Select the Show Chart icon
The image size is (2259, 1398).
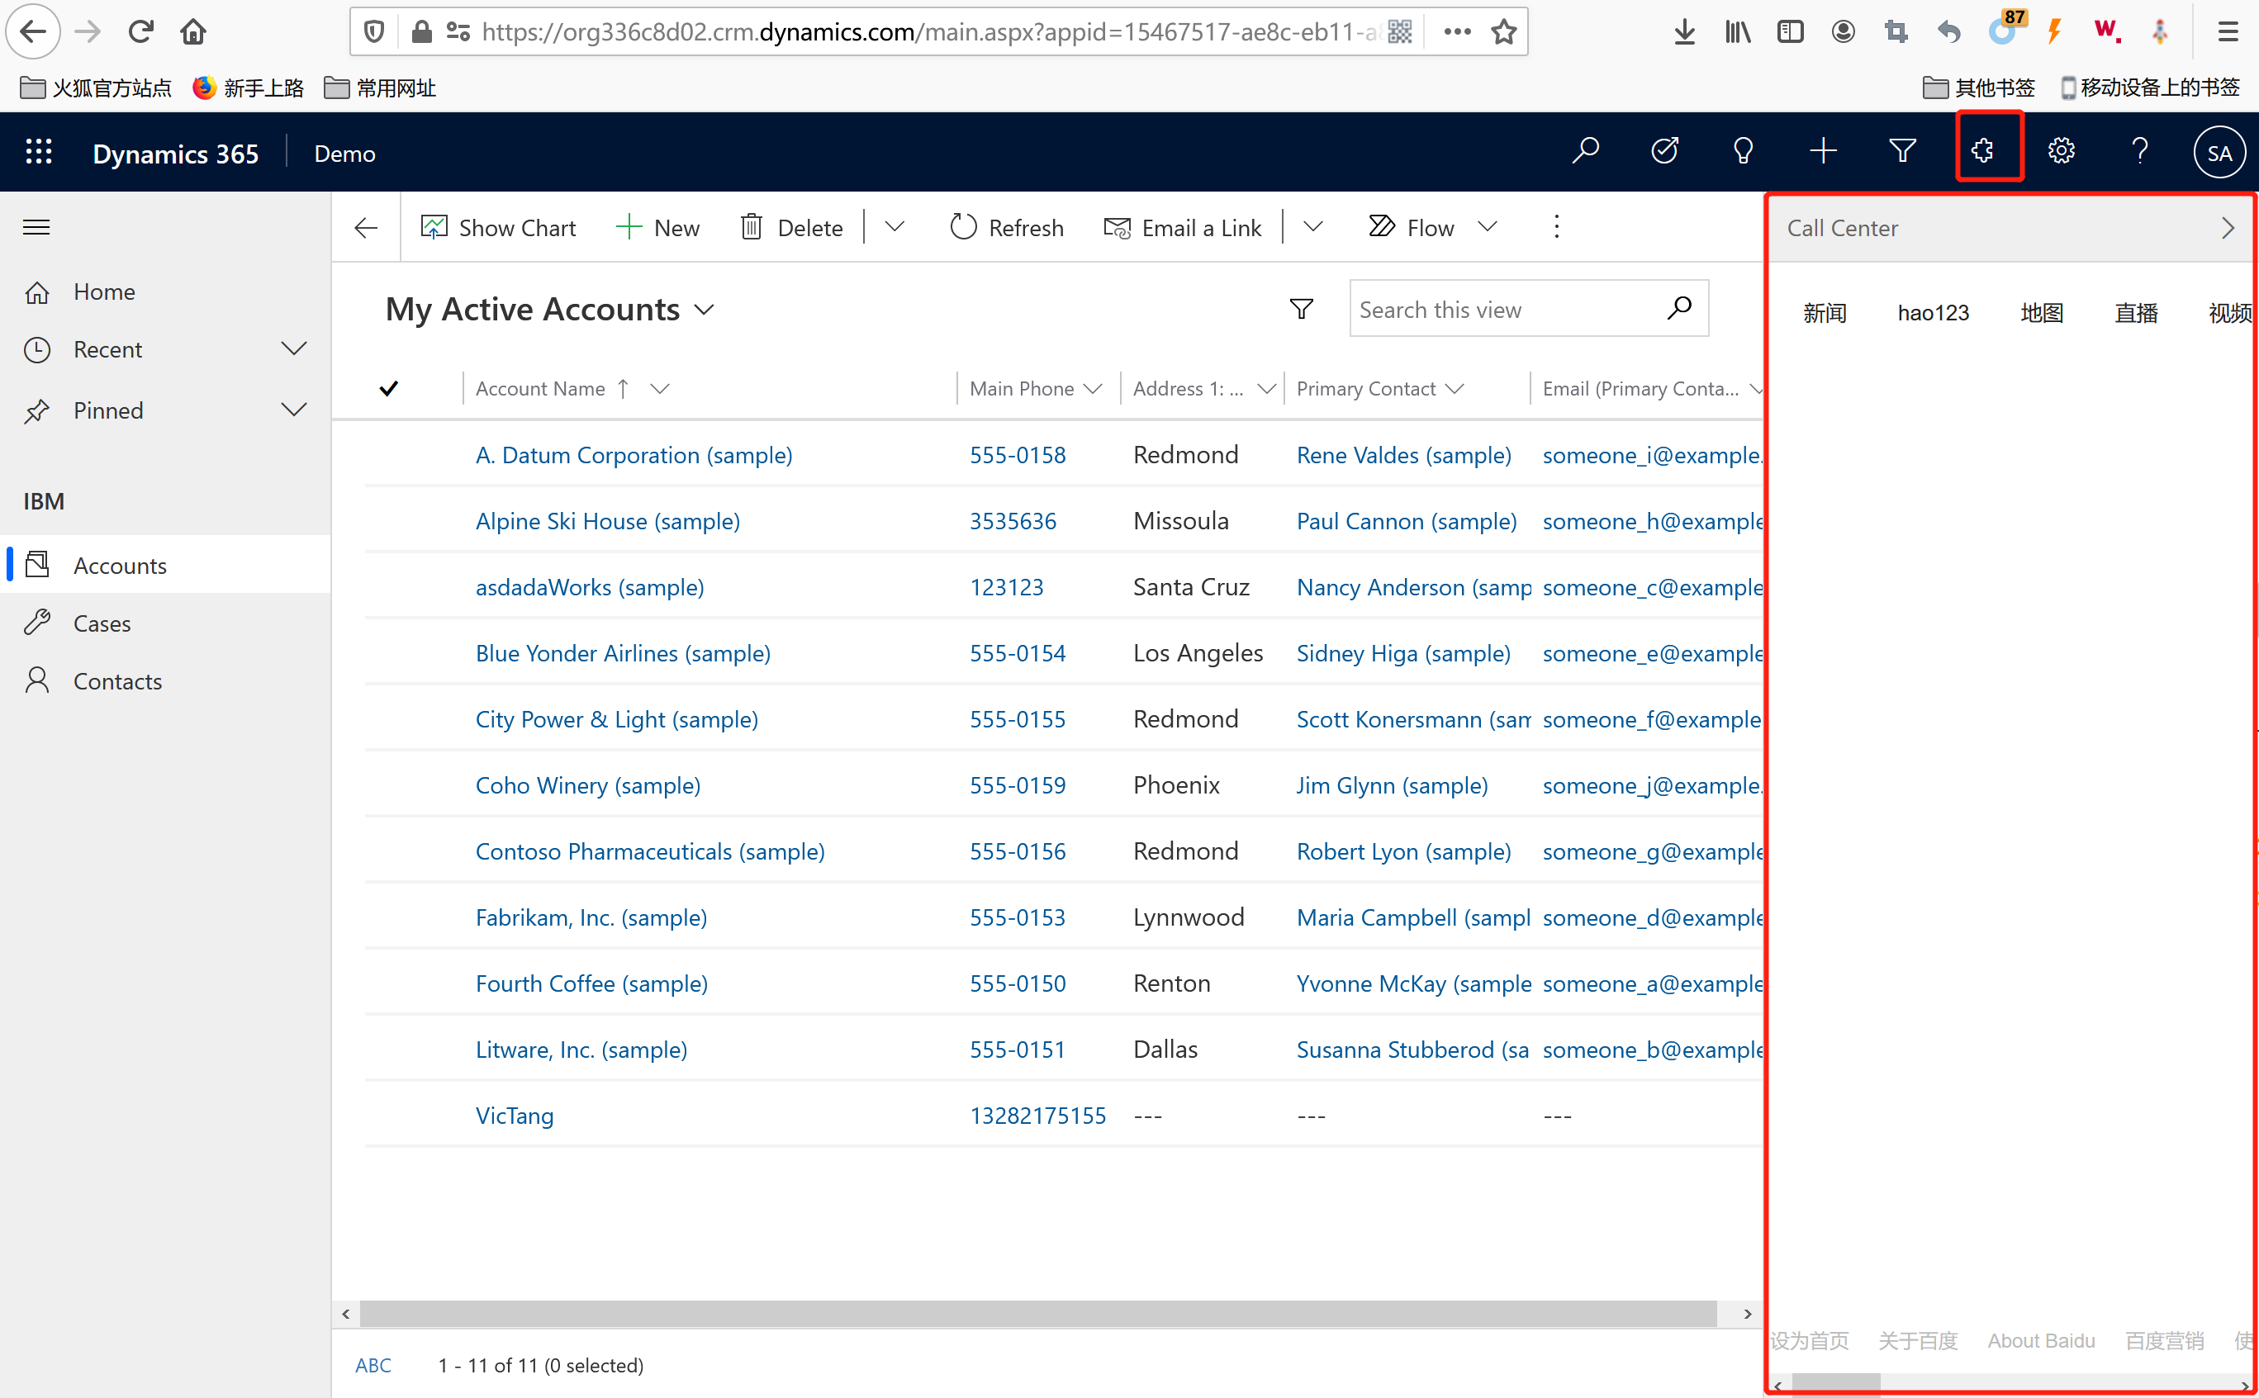434,226
